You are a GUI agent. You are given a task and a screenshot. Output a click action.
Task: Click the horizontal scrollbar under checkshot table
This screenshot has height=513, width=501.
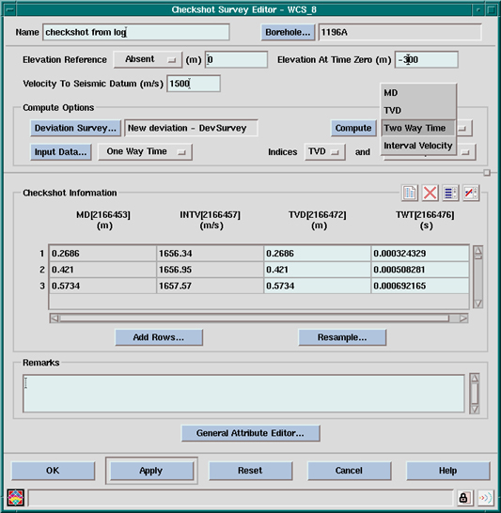point(258,319)
